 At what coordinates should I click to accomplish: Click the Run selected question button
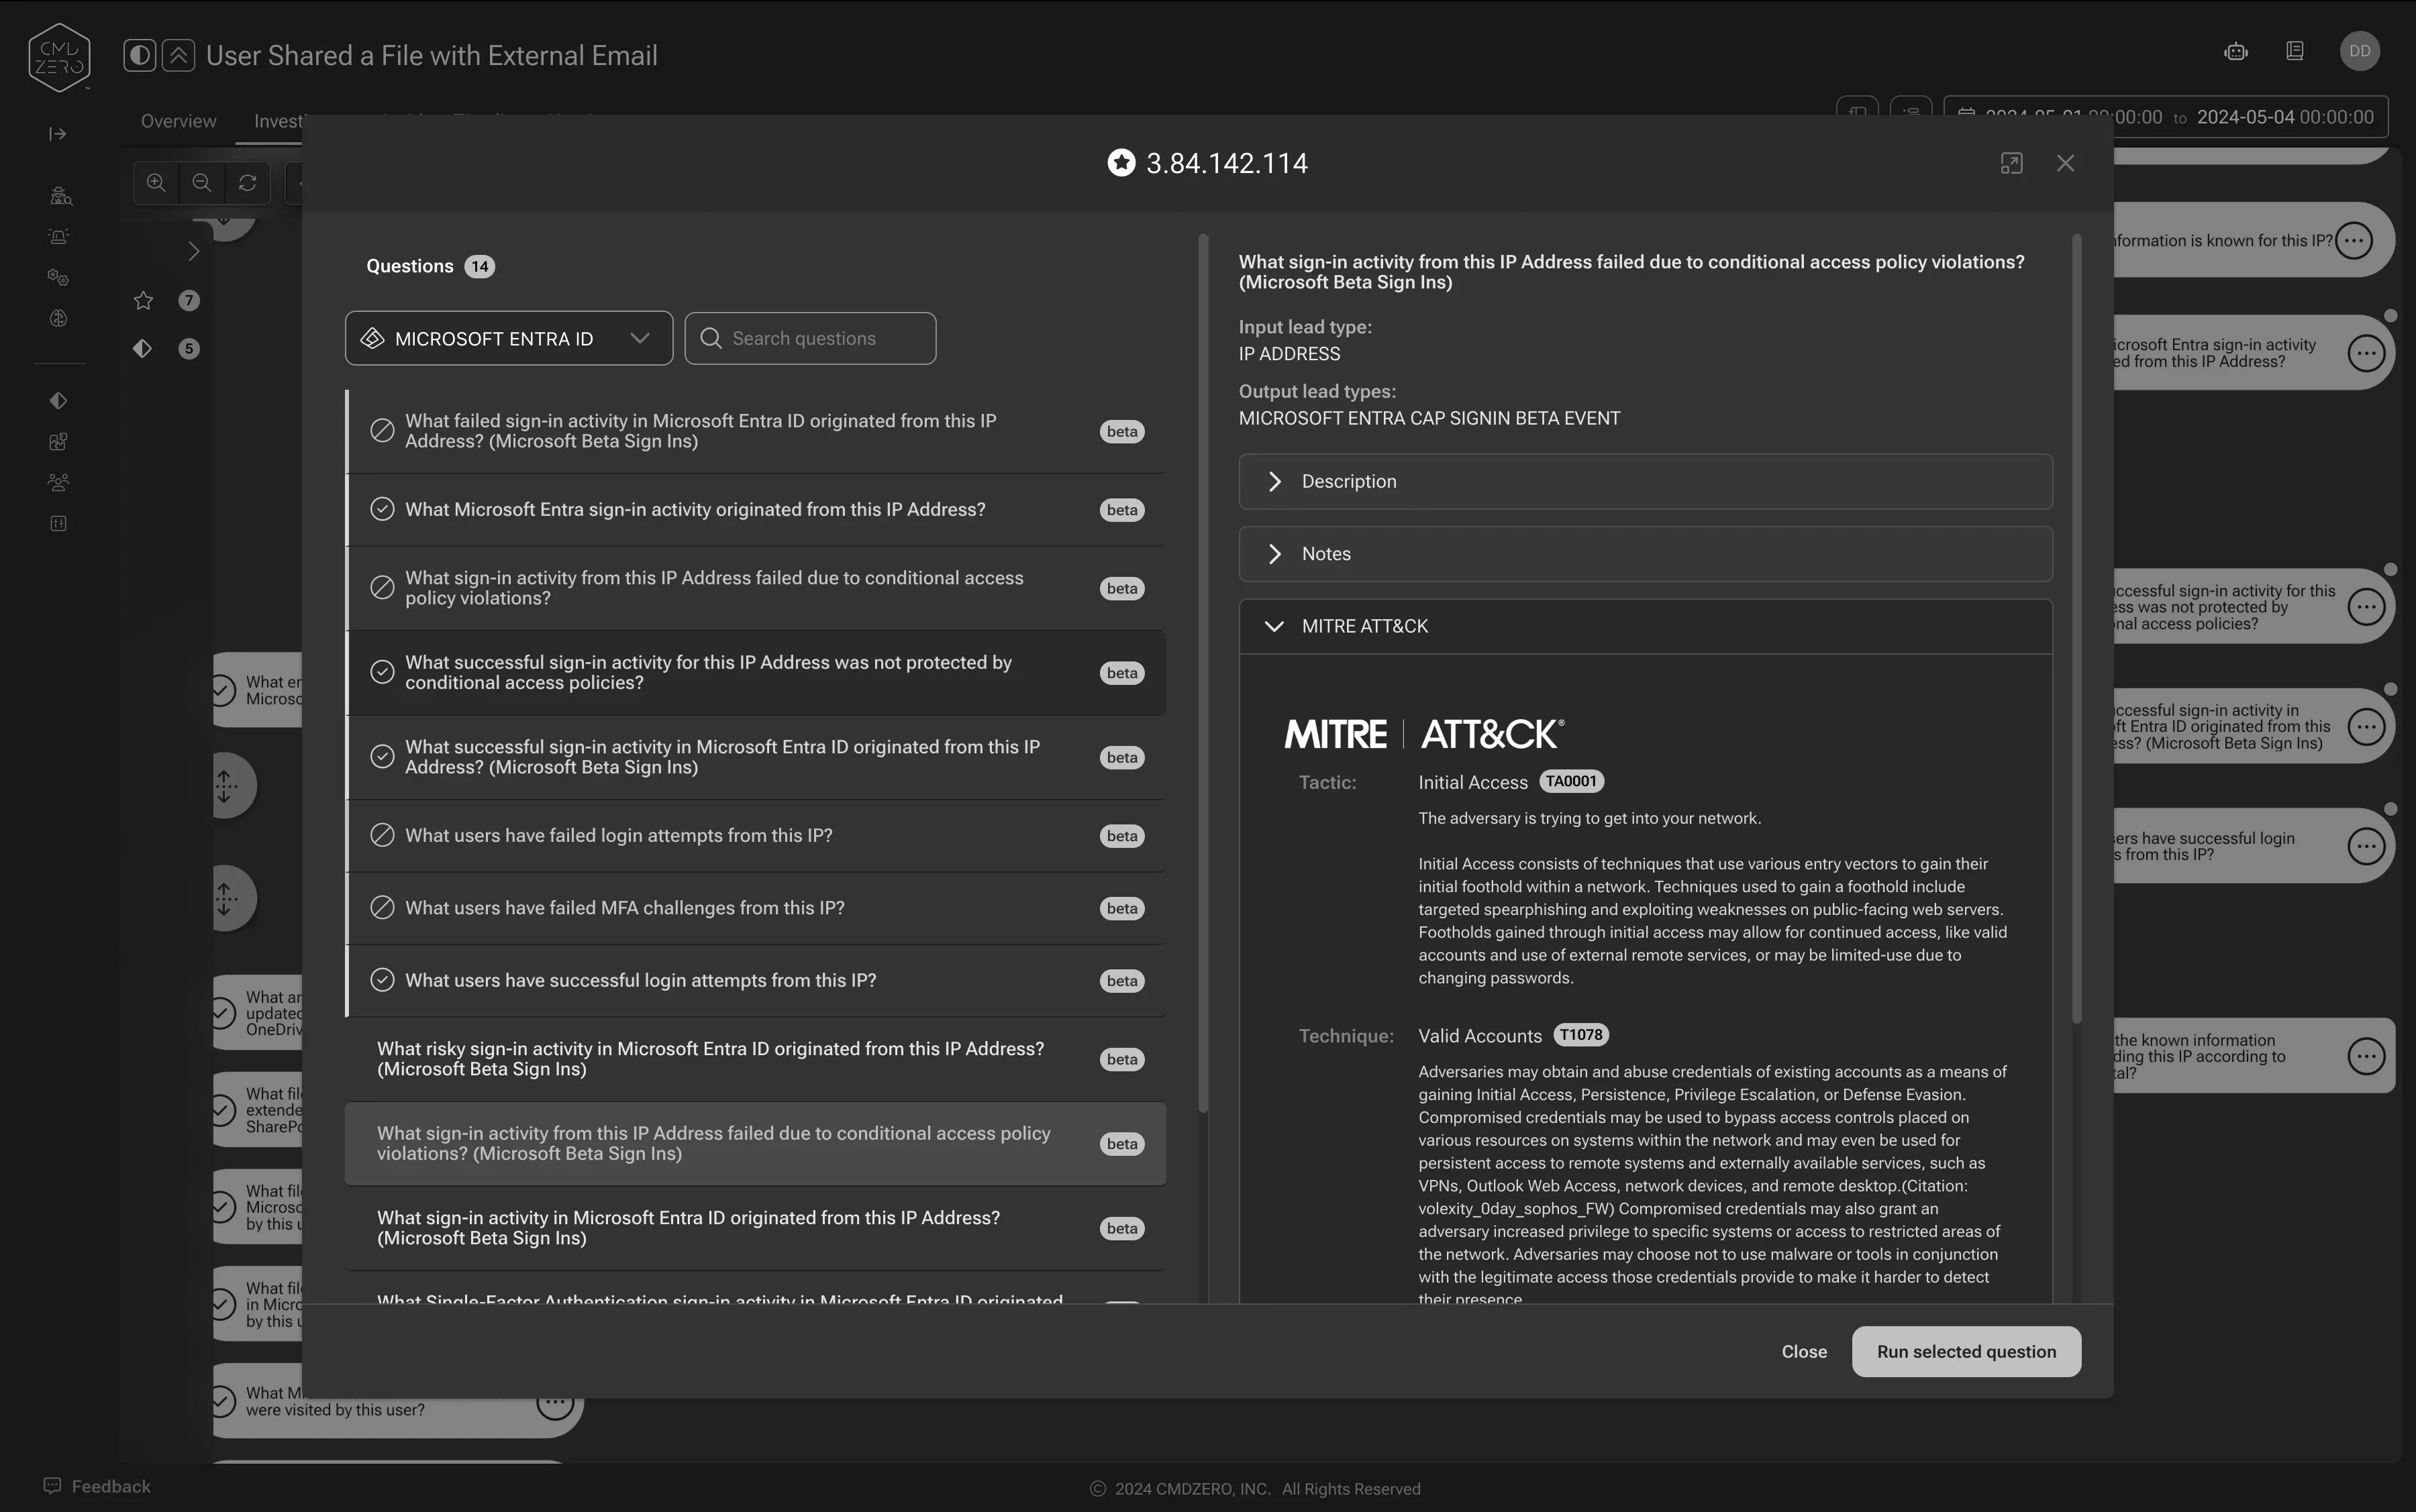[x=1966, y=1352]
